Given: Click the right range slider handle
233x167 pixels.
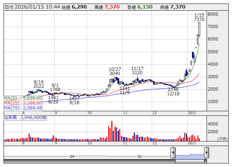Looking at the screenshot, I should pyautogui.click(x=206, y=153).
